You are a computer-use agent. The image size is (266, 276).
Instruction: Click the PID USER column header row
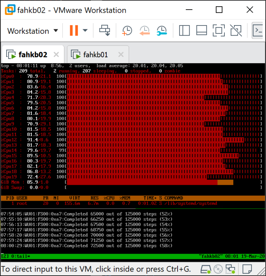133,198
